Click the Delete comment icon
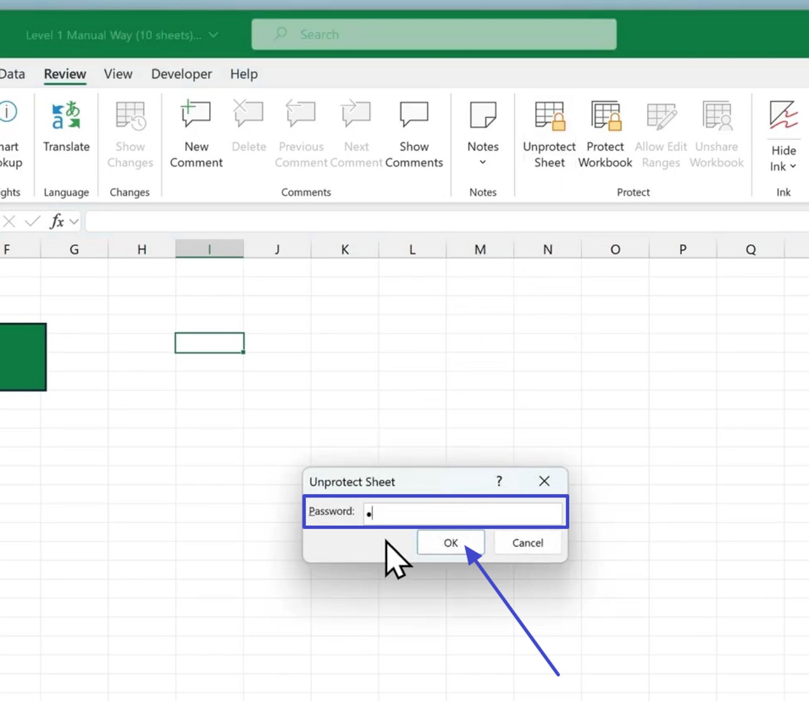The width and height of the screenshot is (809, 701). click(x=248, y=115)
